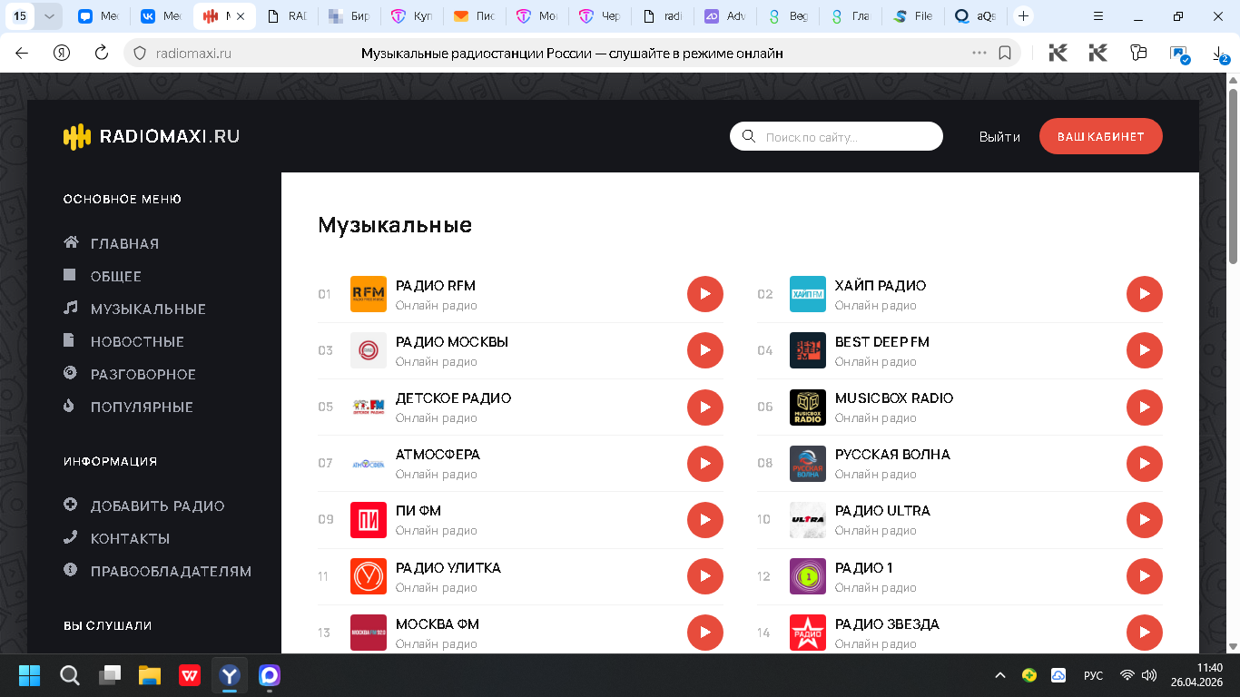Open the browser downloads icon

1220,54
